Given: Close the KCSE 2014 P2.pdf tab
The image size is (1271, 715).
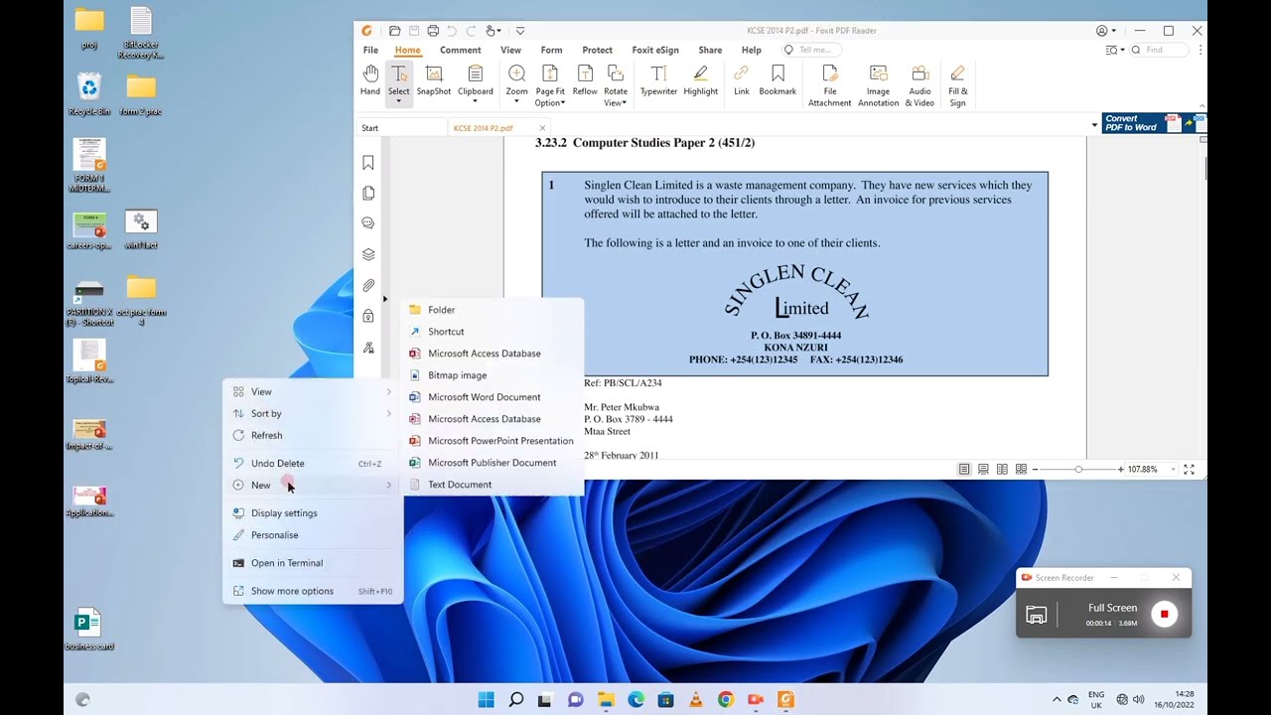Looking at the screenshot, I should coord(542,128).
